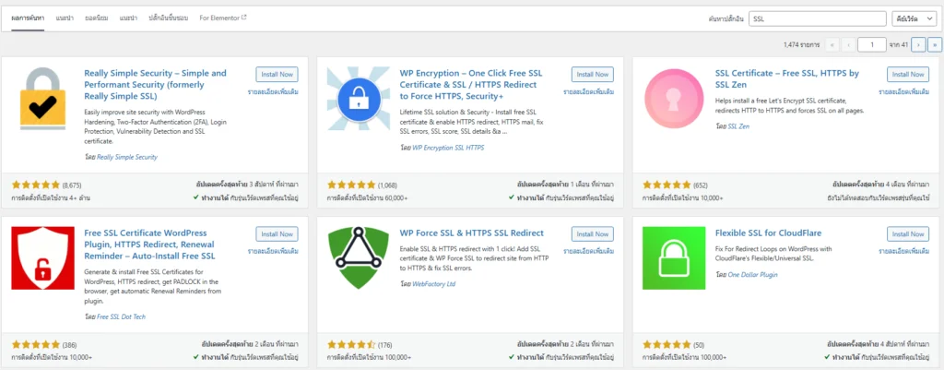Viewport: 944px width, 370px height.
Task: Click the plugin search field containing SSL
Action: point(817,18)
